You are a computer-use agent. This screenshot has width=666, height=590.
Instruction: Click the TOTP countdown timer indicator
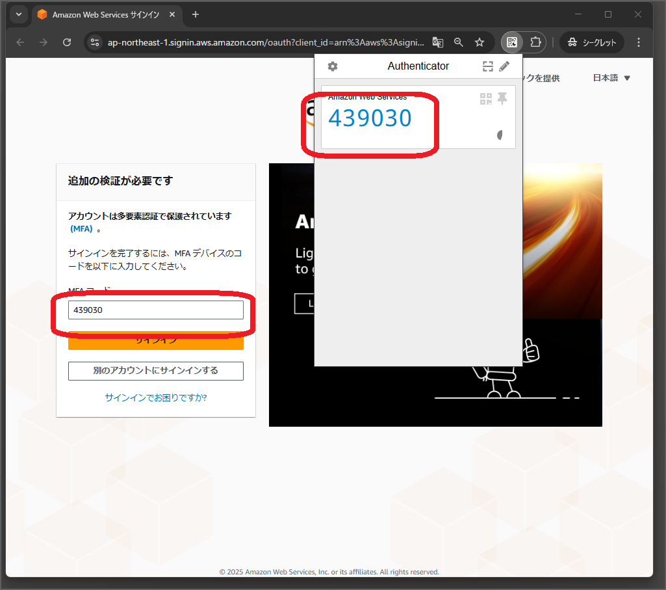[500, 135]
